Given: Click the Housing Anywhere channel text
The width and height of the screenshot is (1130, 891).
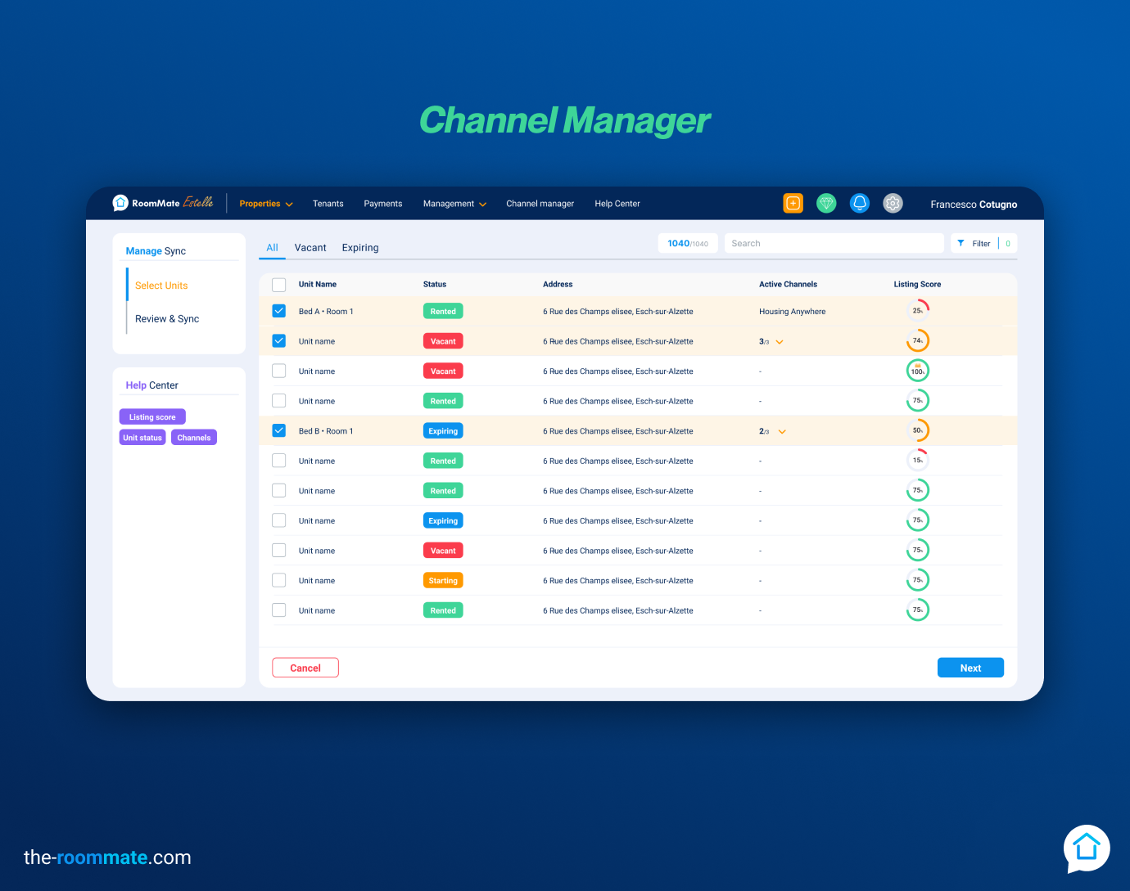Looking at the screenshot, I should click(792, 312).
